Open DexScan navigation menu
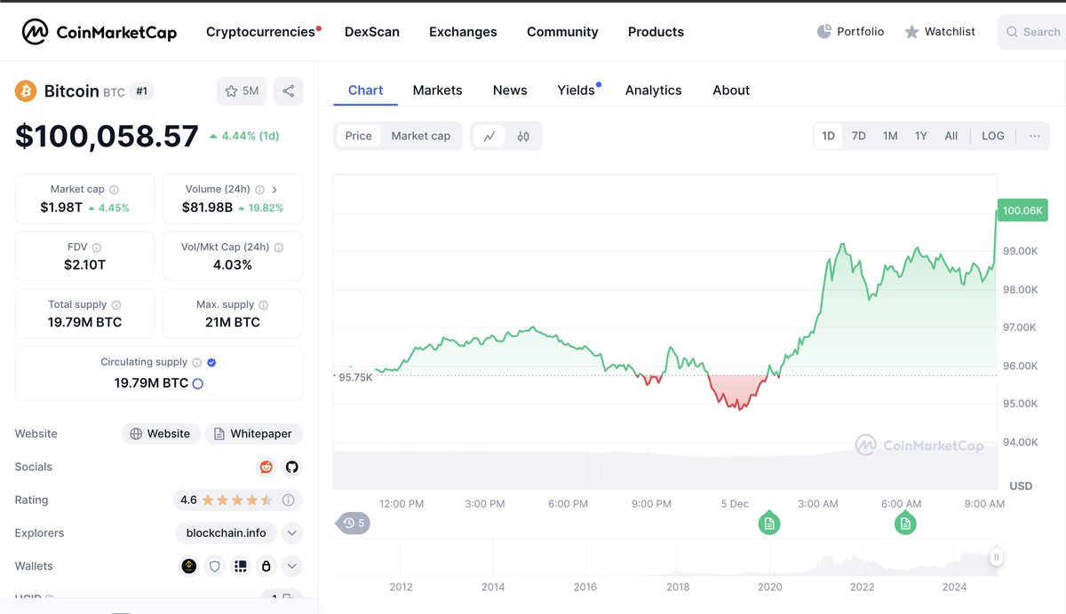The image size is (1066, 614). [x=372, y=32]
